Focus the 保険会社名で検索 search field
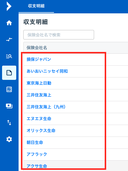Screen dimensions: 128x171 tap(59, 35)
